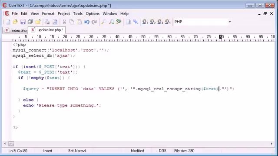Open the PHP highlighter dropdown
278x156 pixels.
[x=230, y=22]
